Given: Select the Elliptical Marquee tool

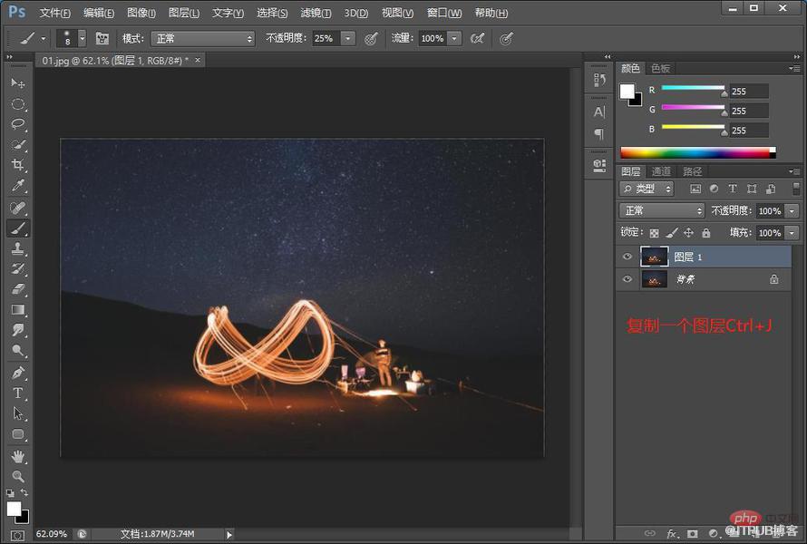Looking at the screenshot, I should [x=17, y=104].
